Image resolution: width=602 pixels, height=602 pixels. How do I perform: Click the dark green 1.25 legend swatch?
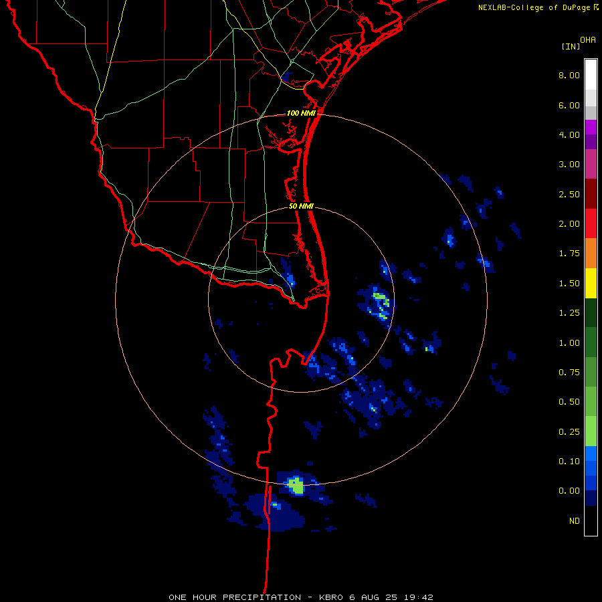click(x=591, y=312)
